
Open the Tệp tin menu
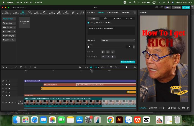point(19,2)
